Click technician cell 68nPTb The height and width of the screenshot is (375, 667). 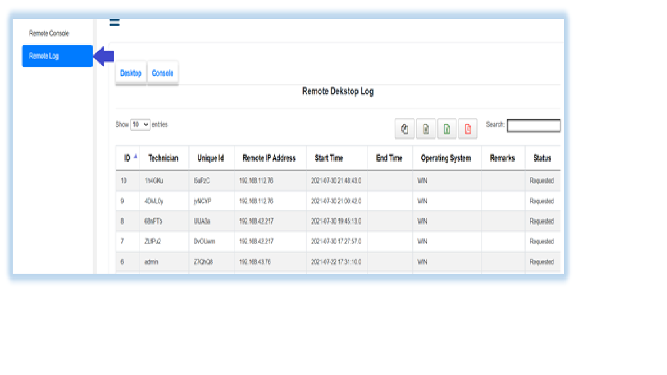(x=153, y=221)
